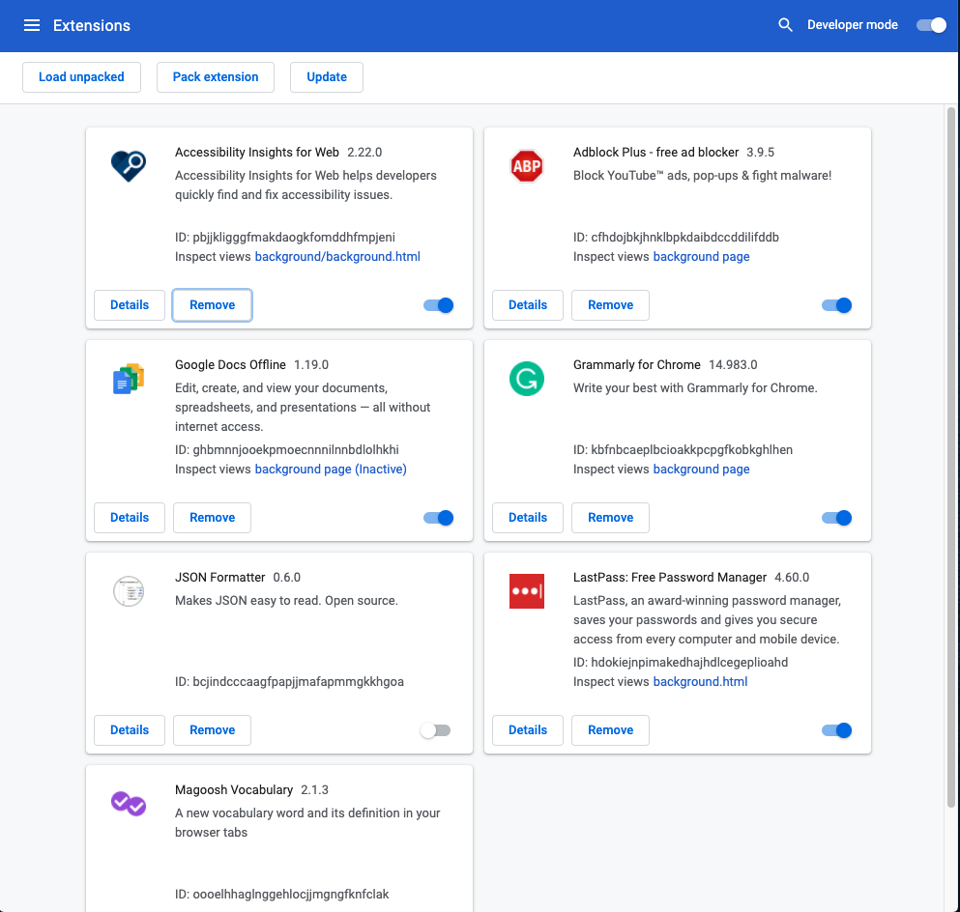960x912 pixels.
Task: Click the Load unpacked button
Action: 81,77
